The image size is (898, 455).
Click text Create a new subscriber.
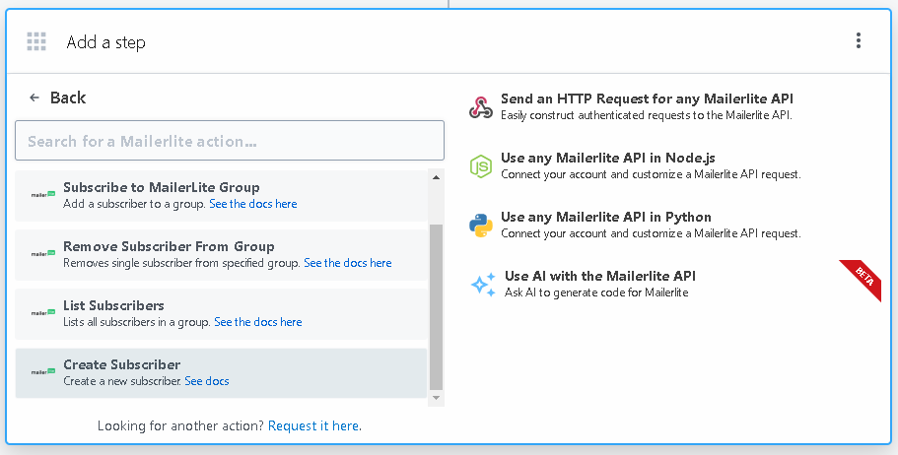(122, 380)
